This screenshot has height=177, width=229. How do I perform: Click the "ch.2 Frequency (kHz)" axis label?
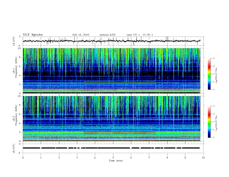pyautogui.click(x=15, y=116)
